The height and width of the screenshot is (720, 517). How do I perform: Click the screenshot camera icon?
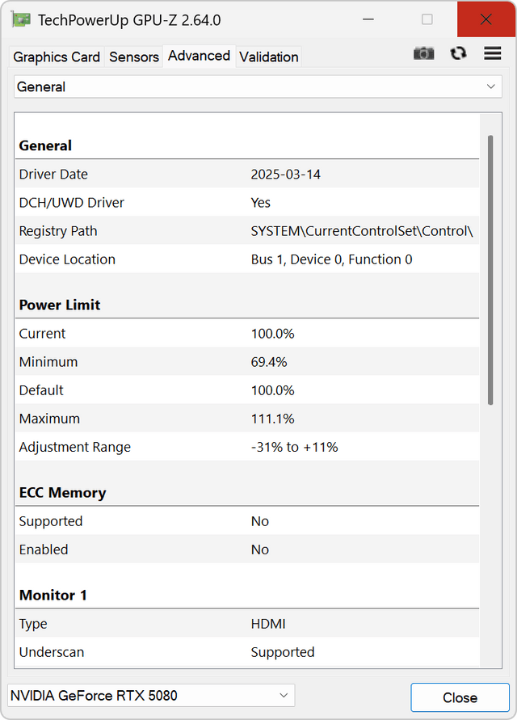click(423, 53)
